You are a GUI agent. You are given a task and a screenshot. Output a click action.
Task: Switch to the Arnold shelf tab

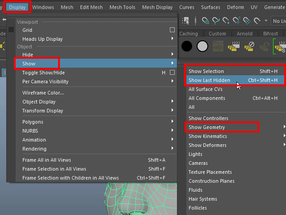point(244,34)
